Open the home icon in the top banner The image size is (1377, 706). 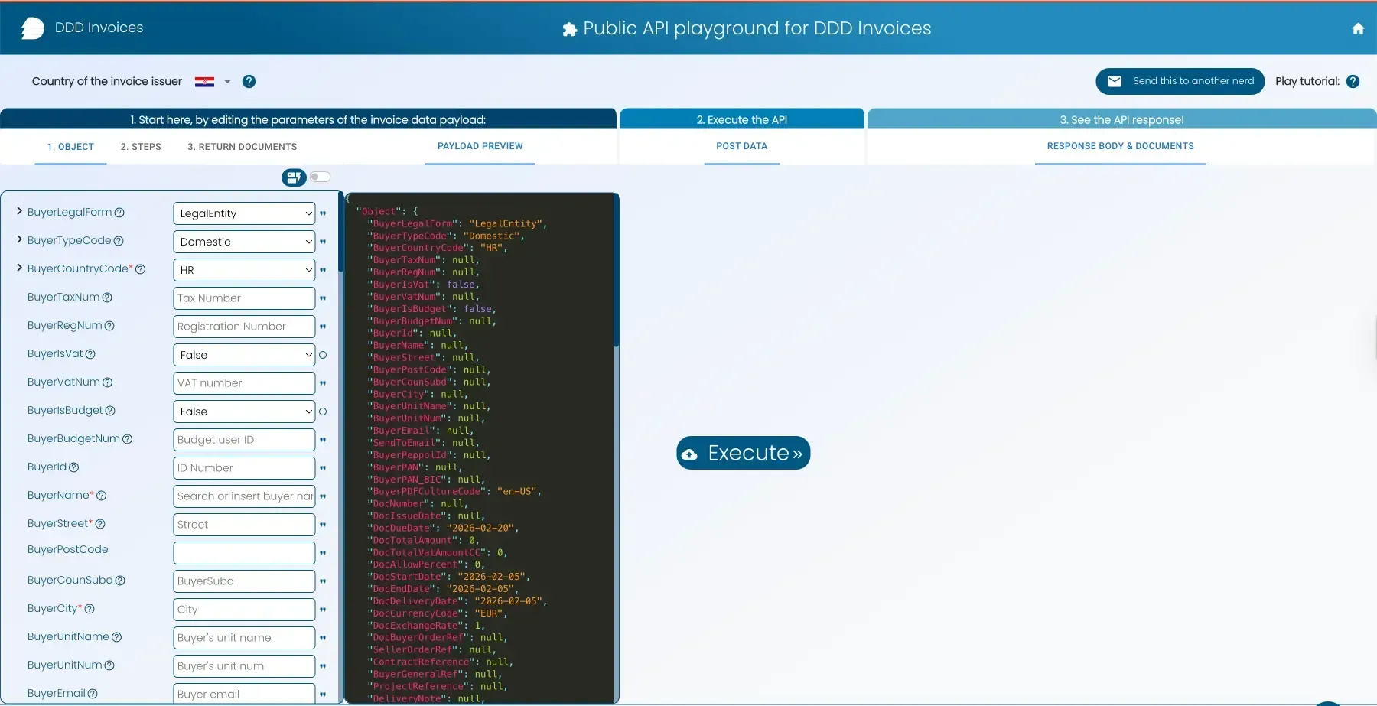(x=1359, y=28)
